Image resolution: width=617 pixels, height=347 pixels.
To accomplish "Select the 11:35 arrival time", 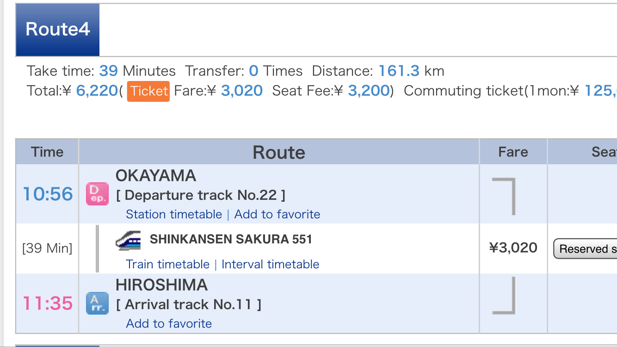I will 48,304.
